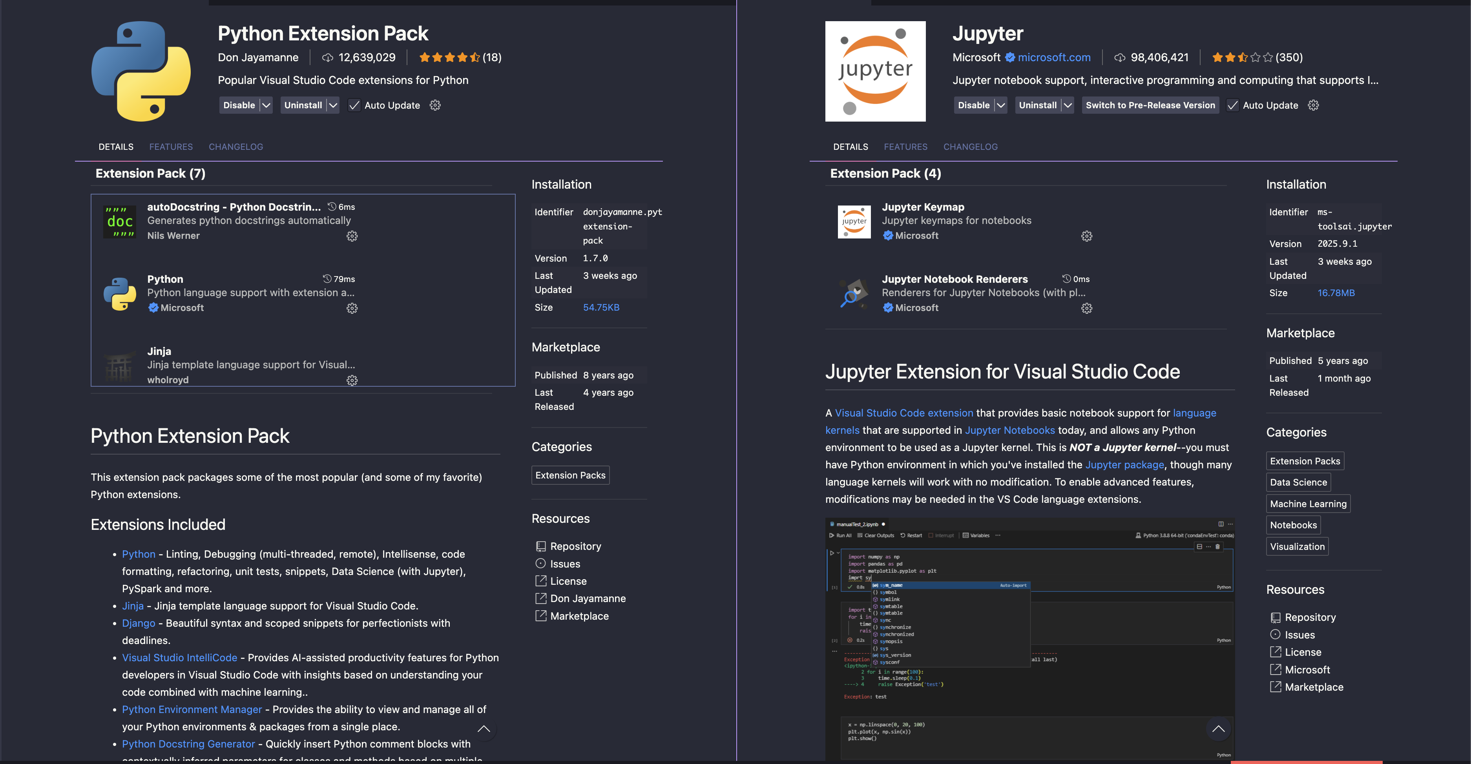Click the autoDocstring doc icon
The width and height of the screenshot is (1471, 764).
coord(120,222)
